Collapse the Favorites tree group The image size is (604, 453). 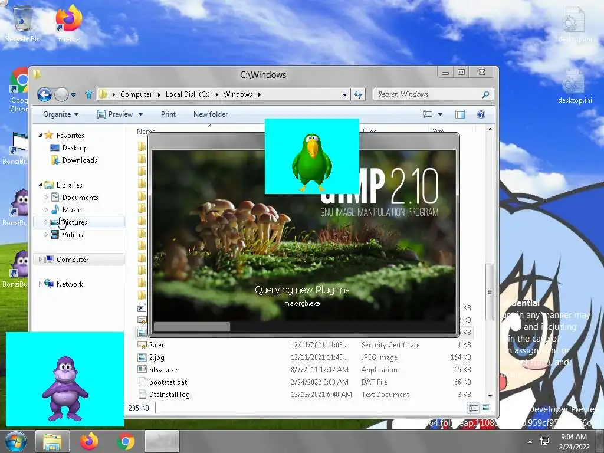40,135
